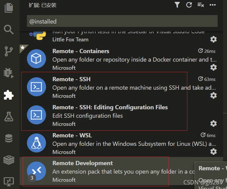
Task: Filter extensions with funnel icon
Action: tap(177, 5)
